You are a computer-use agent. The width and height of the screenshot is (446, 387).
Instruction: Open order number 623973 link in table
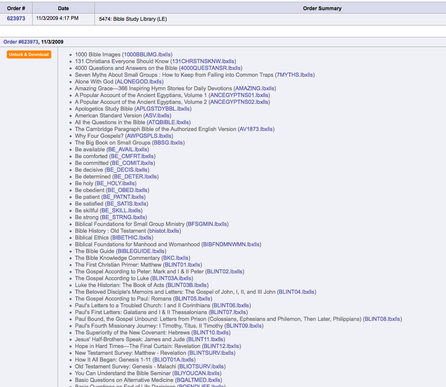tap(16, 19)
